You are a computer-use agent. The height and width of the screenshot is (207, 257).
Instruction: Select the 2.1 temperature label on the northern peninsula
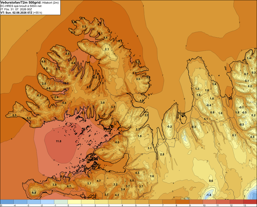pos(107,49)
